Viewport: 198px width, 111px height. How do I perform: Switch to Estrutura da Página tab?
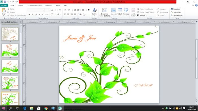point(34,5)
